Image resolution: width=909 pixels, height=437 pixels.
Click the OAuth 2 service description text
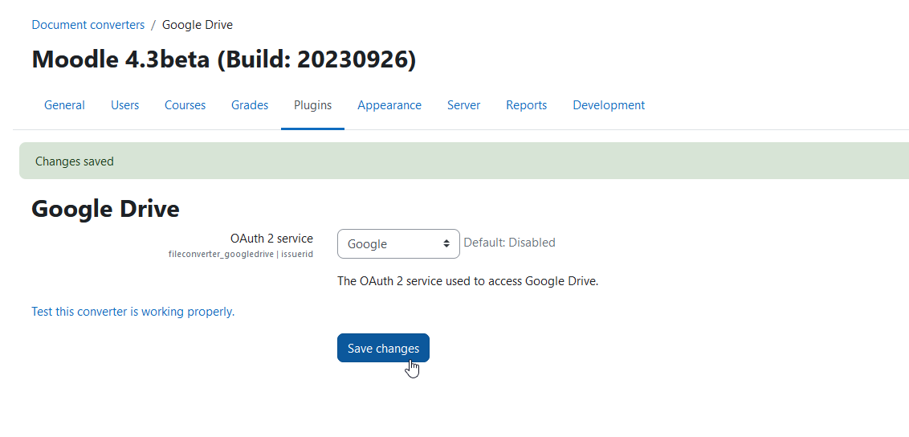point(468,282)
